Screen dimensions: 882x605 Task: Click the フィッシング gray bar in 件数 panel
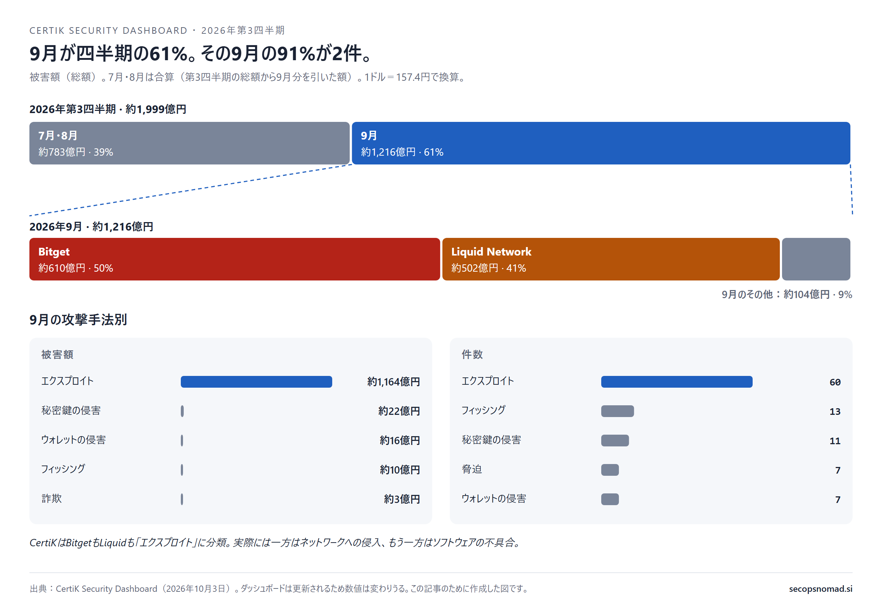[x=617, y=411]
